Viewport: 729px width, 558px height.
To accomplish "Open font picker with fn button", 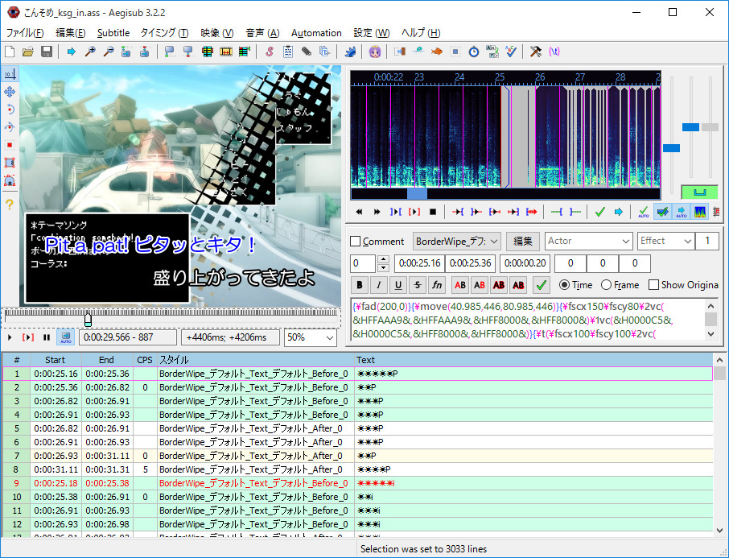I will click(437, 285).
